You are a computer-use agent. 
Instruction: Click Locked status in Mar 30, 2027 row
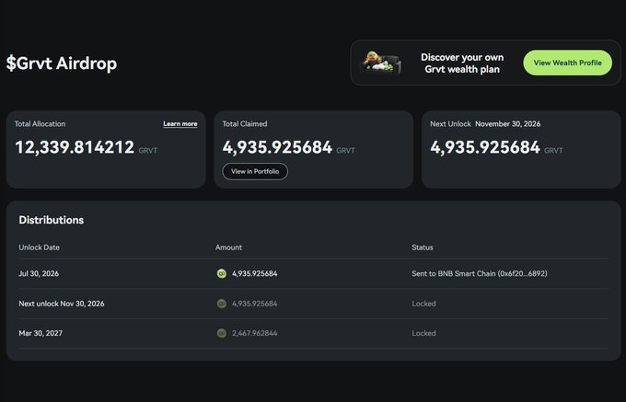pos(424,333)
